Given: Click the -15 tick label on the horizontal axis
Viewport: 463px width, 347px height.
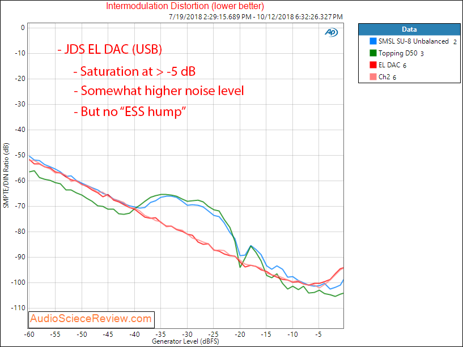Looking at the screenshot, I should (266, 335).
